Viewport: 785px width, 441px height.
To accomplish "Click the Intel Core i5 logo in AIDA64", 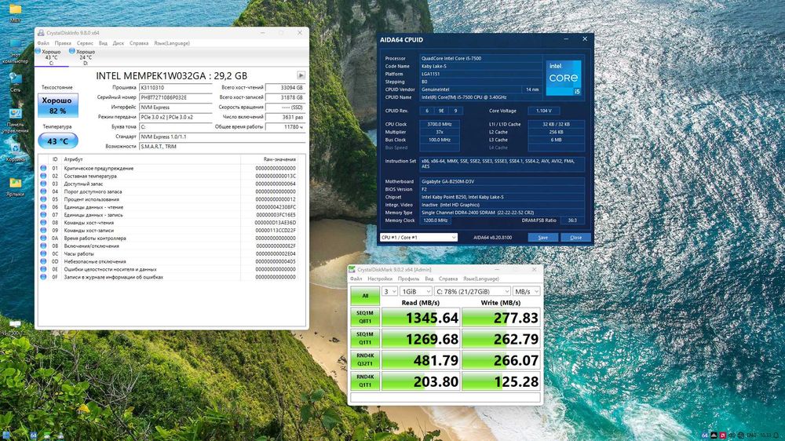I will 563,78.
